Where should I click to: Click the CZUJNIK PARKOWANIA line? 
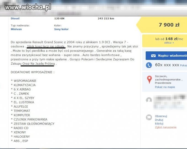point(29,120)
